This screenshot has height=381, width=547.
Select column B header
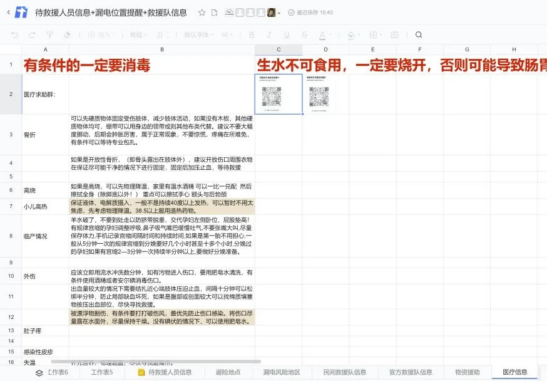point(162,50)
